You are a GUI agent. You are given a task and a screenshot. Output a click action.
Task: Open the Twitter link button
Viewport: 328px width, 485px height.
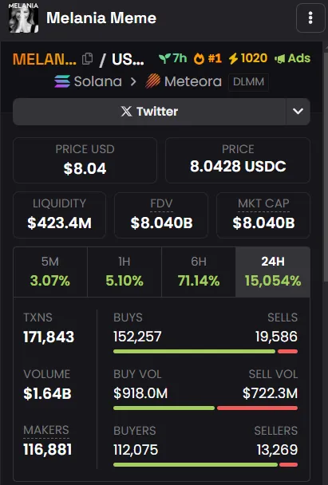click(x=149, y=112)
